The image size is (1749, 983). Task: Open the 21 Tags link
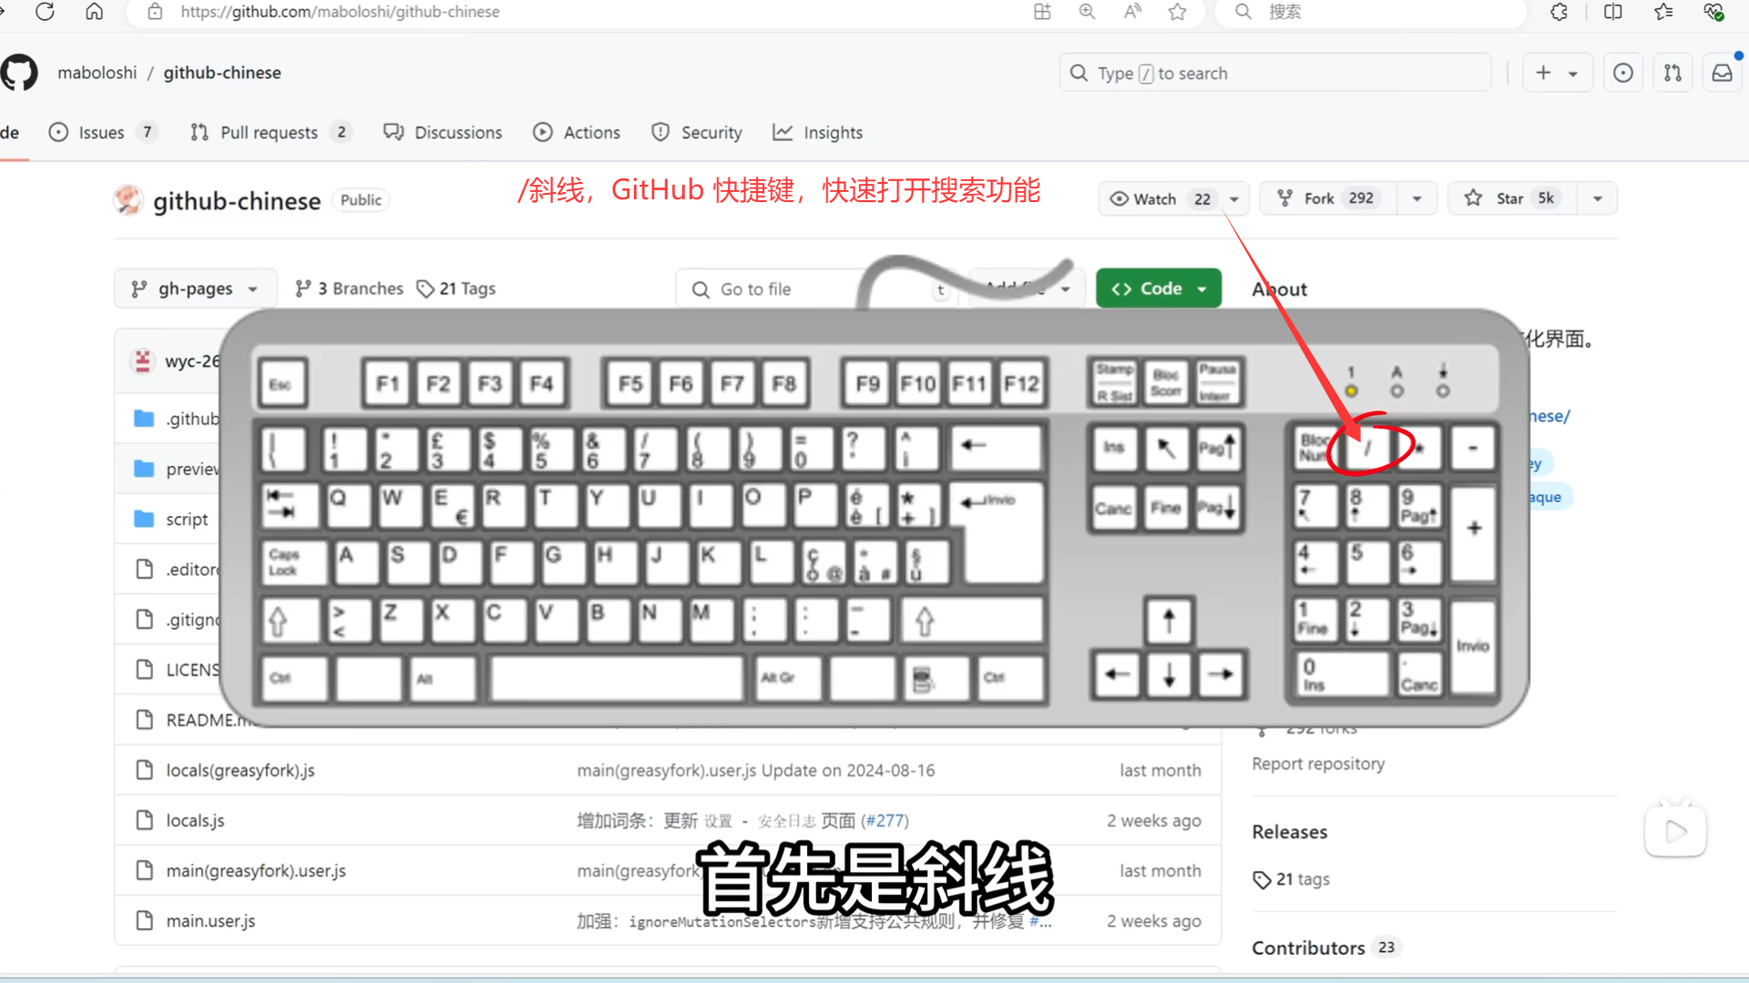[456, 289]
